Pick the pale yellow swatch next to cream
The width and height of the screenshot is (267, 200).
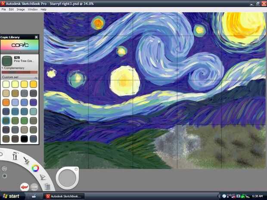tap(15, 84)
